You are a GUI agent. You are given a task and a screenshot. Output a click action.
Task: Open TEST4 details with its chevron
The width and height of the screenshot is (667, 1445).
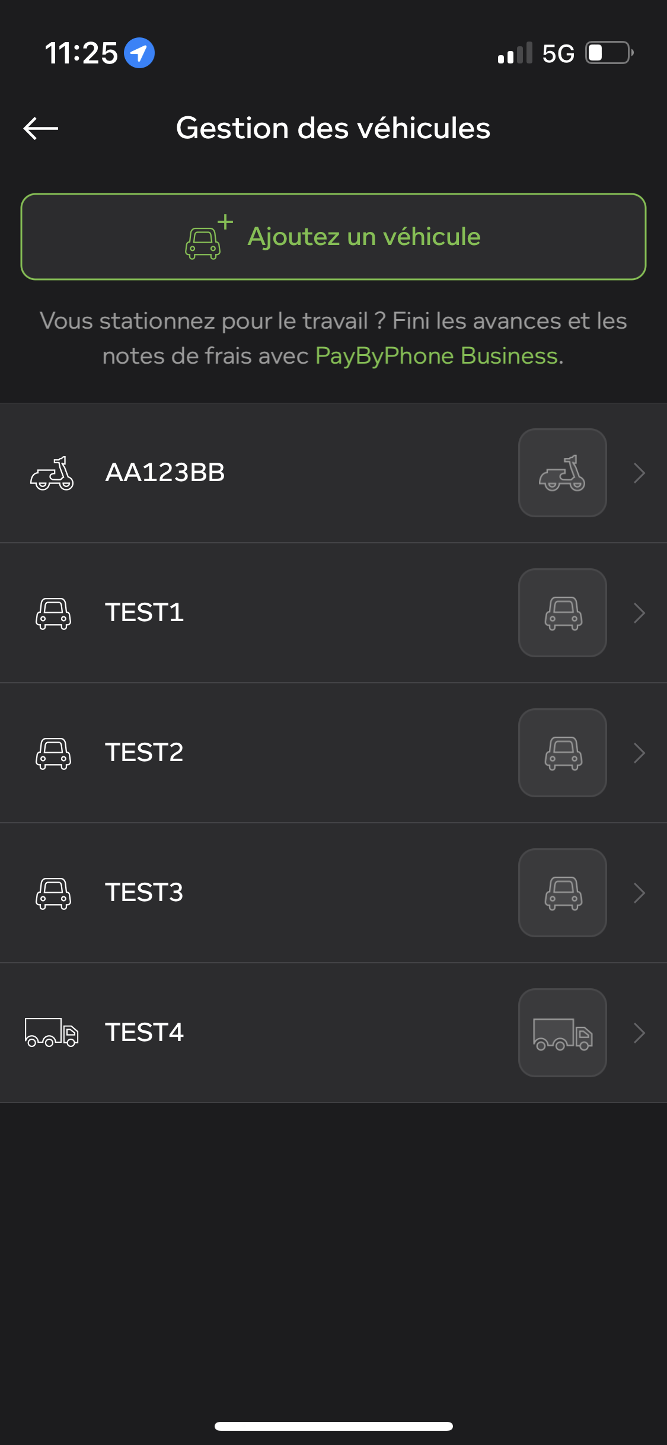(639, 1033)
